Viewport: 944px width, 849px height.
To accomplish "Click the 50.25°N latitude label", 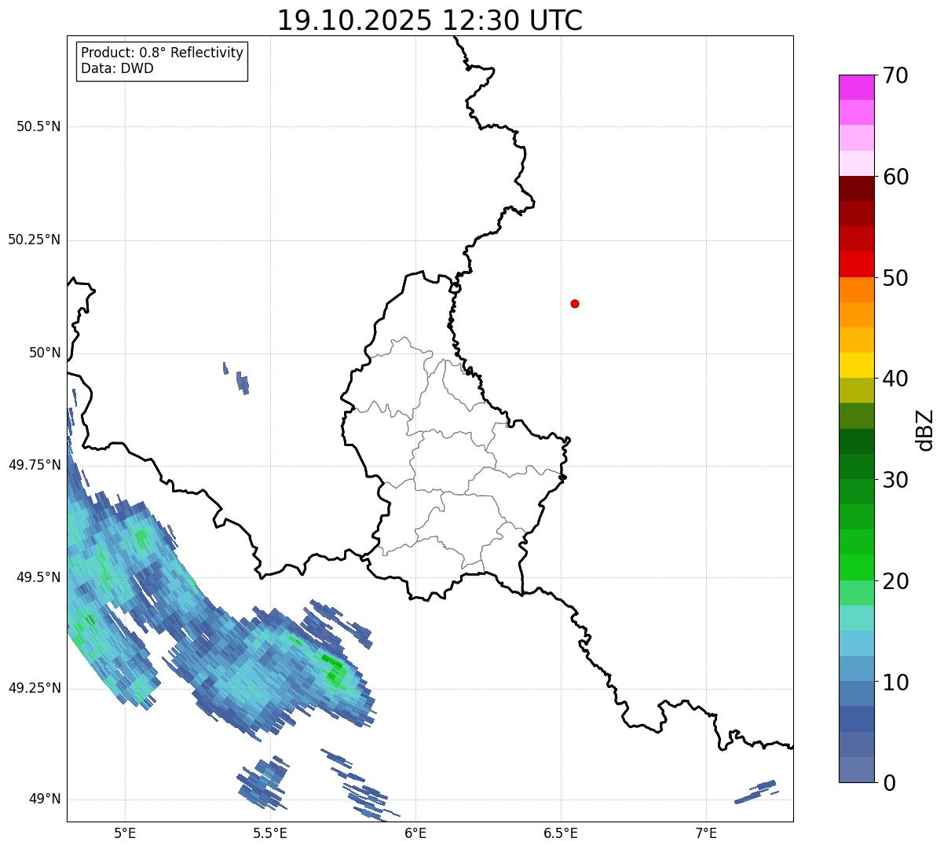I will click(x=34, y=240).
